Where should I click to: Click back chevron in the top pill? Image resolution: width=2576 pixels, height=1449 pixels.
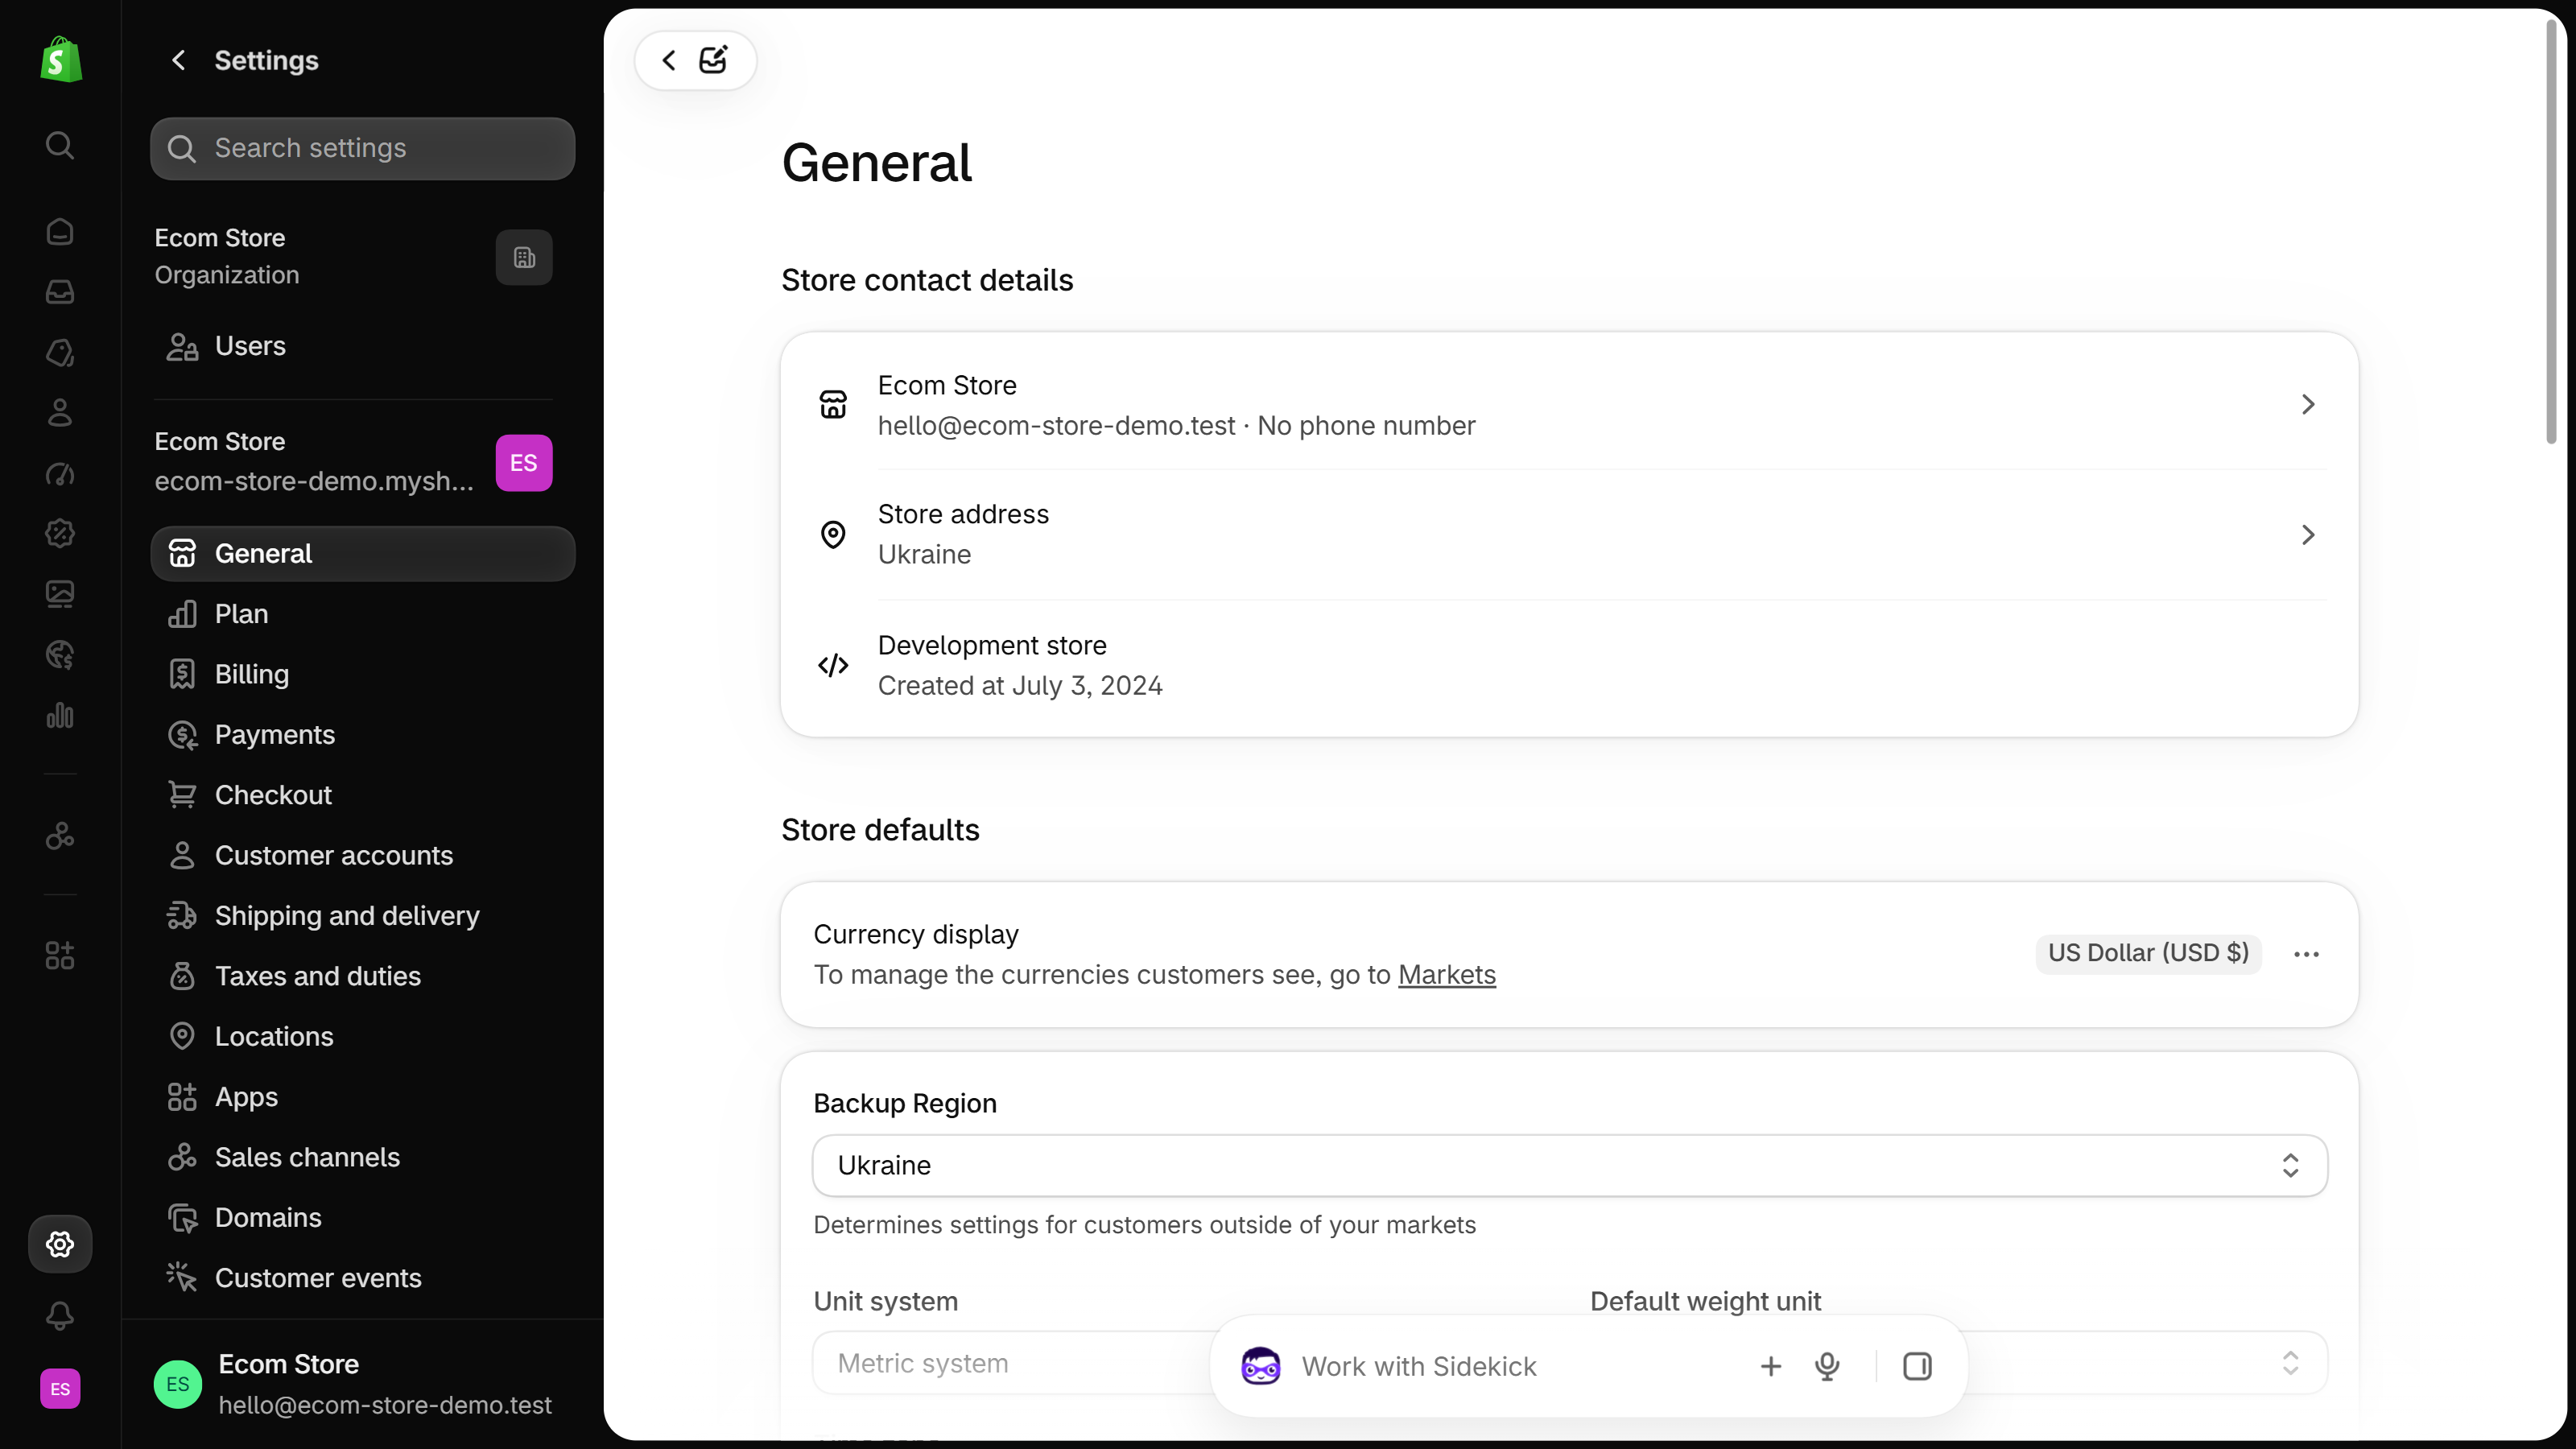pos(669,60)
